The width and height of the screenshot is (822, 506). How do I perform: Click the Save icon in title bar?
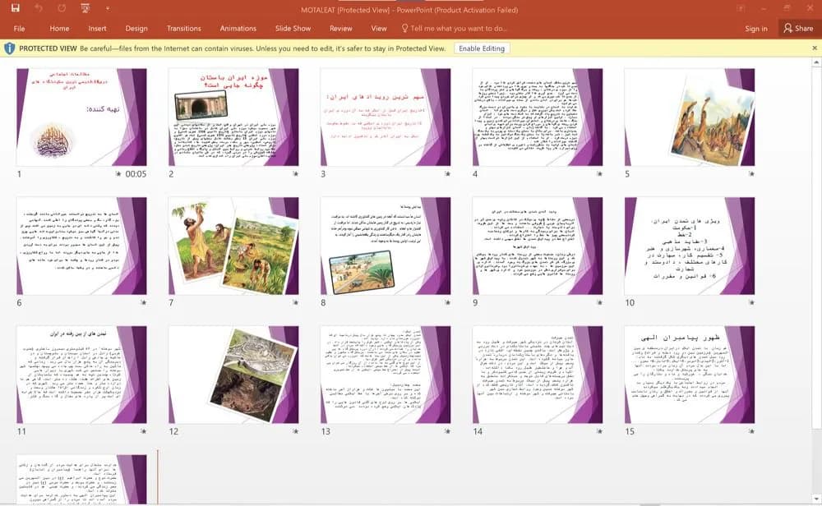click(x=15, y=8)
